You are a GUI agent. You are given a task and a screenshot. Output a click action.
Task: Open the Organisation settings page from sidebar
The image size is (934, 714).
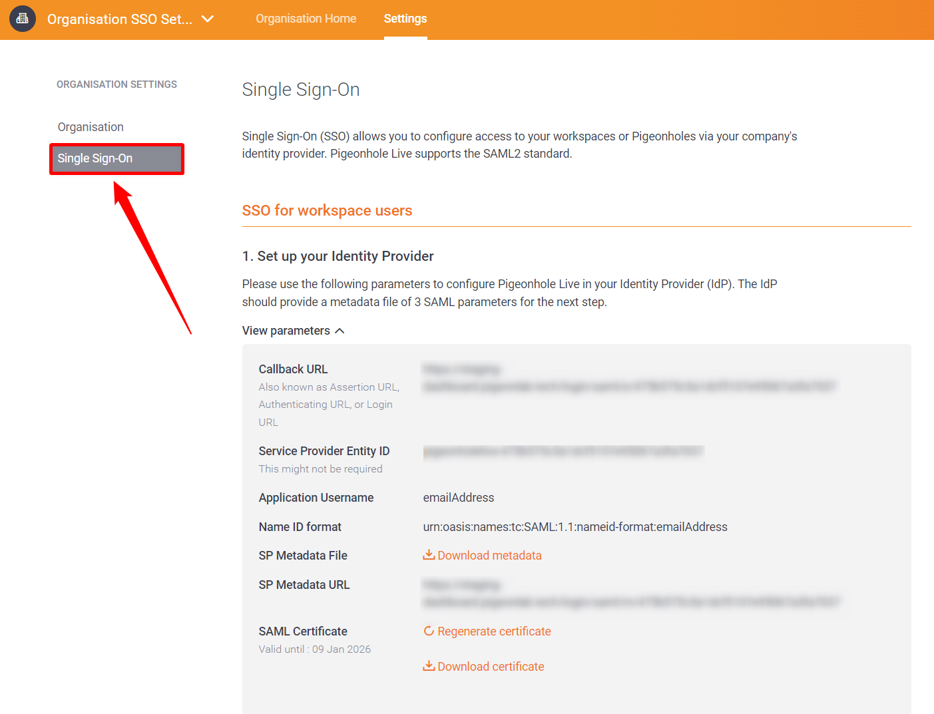[x=91, y=126]
